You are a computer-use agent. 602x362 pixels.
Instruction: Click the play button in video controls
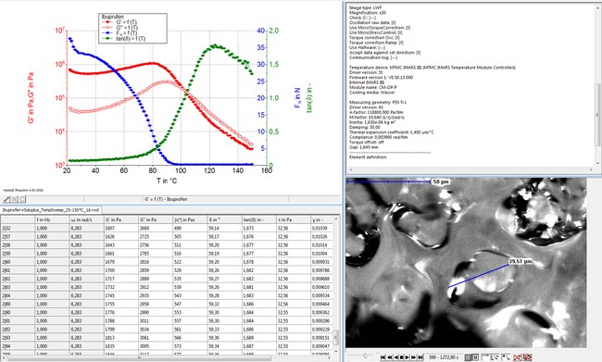pos(407,357)
